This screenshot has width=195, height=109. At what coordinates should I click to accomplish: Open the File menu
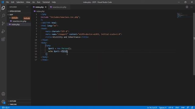[x=7, y=2]
